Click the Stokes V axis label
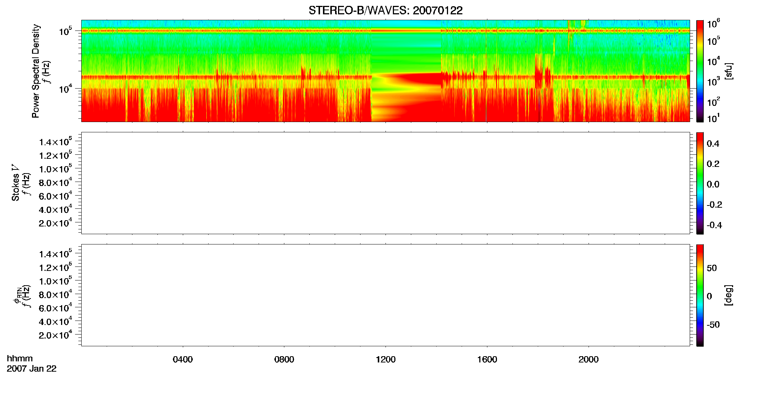 pyautogui.click(x=15, y=183)
